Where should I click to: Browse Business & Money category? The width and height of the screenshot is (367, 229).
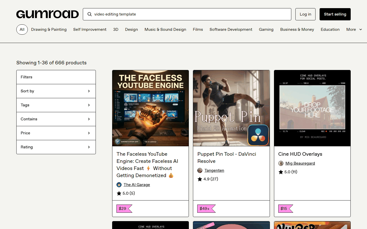click(x=297, y=30)
